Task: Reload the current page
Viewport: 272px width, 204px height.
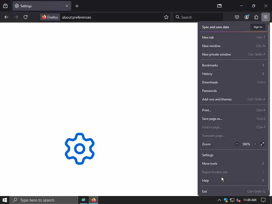Action: [x=25, y=17]
